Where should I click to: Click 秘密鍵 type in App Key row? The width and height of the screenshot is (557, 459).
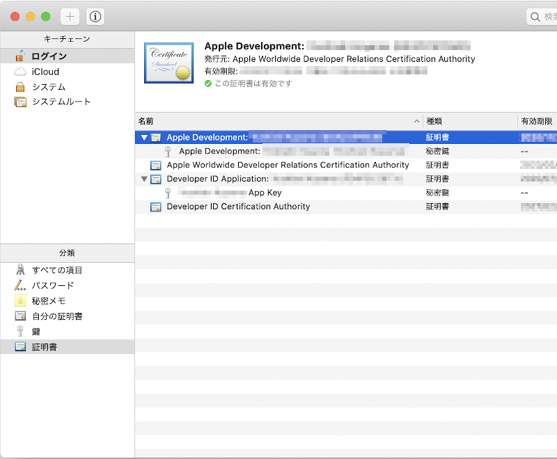point(437,193)
